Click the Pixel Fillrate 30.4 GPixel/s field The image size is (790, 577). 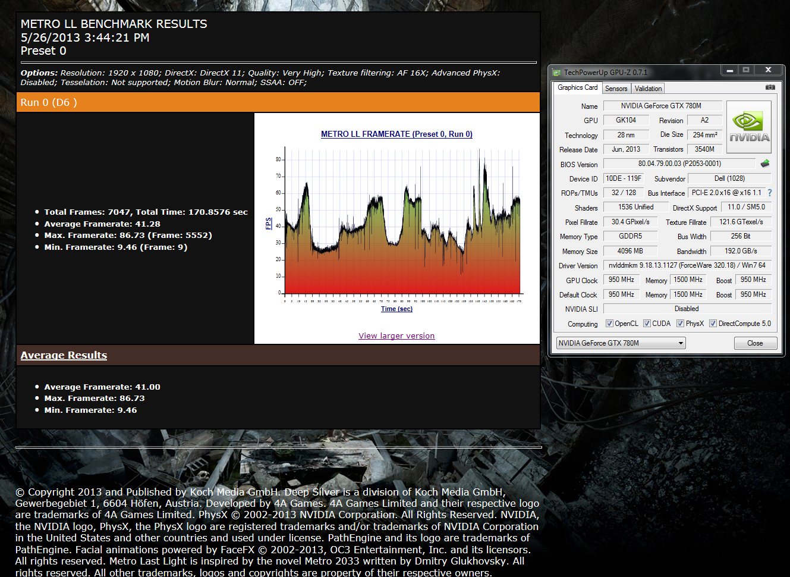[630, 222]
